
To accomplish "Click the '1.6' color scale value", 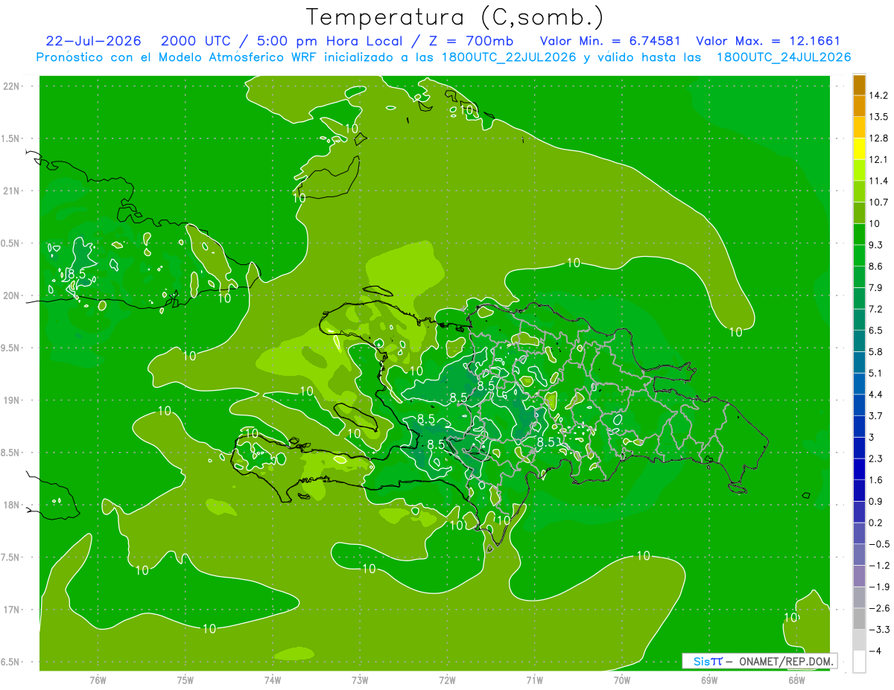I will pos(875,480).
